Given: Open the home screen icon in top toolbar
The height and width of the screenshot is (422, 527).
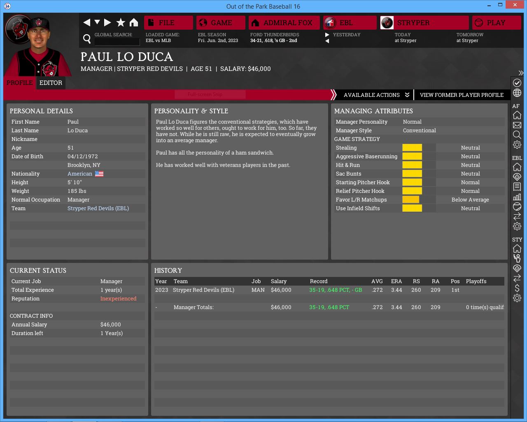Looking at the screenshot, I should tap(134, 22).
